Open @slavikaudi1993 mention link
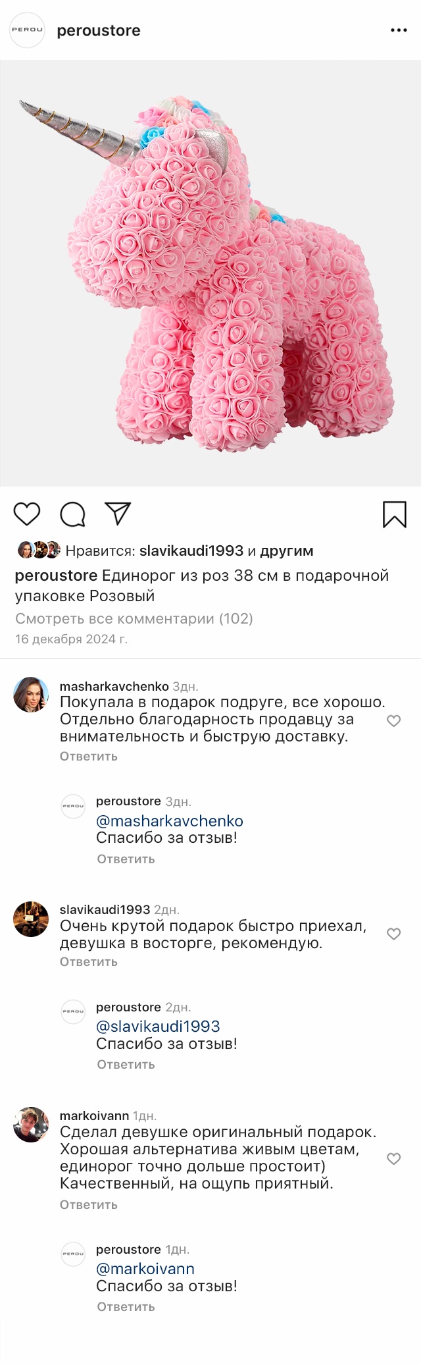Screen dimensions: 421x1365 pos(158,1027)
